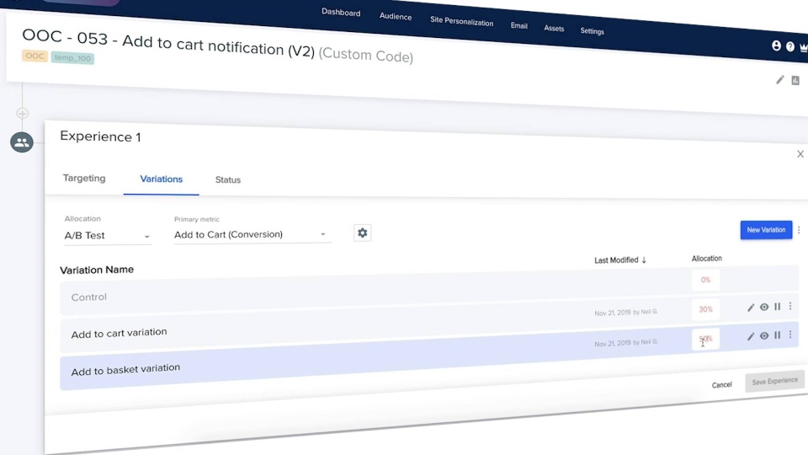
Task: Close the Experience 1 panel
Action: click(800, 153)
